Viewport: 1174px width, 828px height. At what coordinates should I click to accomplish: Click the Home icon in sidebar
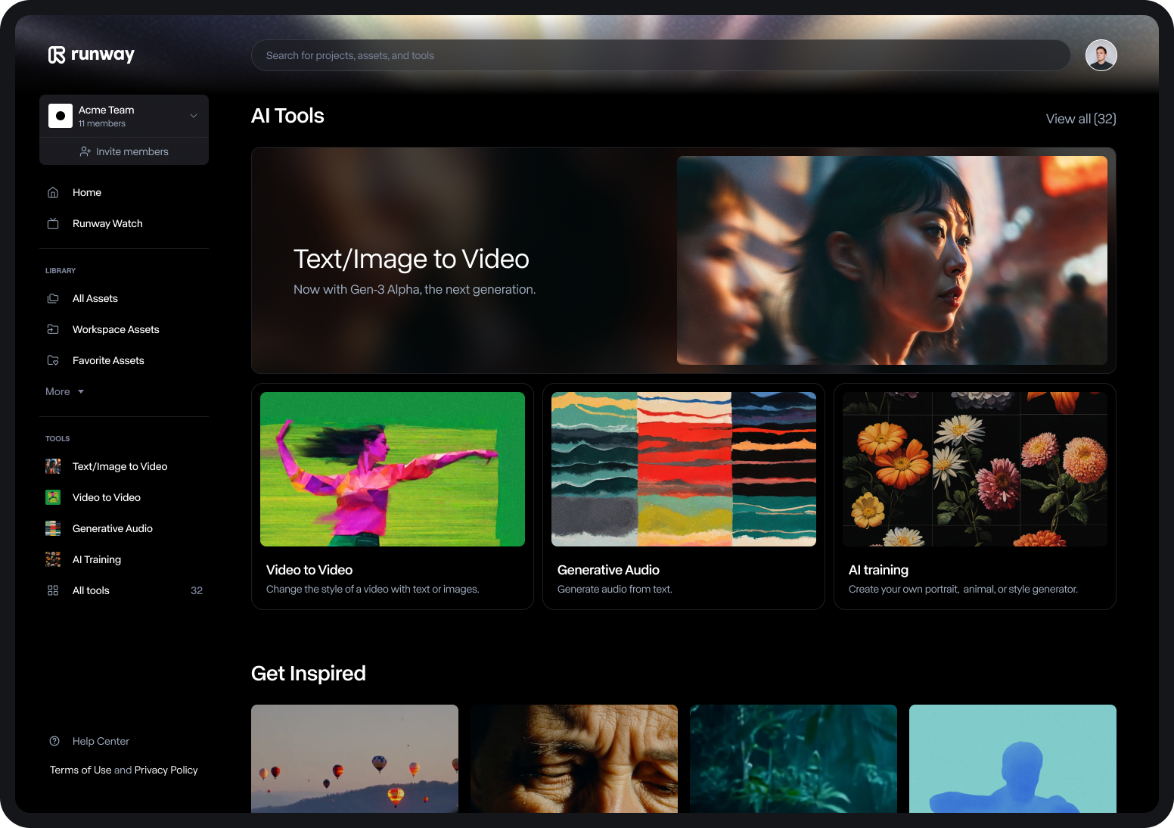[53, 192]
